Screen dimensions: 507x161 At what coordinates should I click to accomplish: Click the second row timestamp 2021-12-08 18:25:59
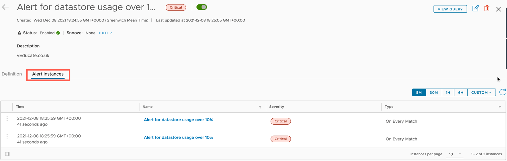49,136
